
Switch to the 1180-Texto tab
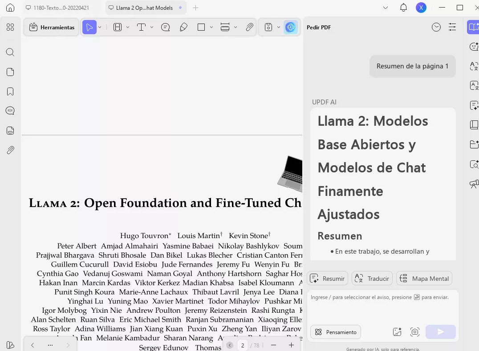pyautogui.click(x=58, y=8)
